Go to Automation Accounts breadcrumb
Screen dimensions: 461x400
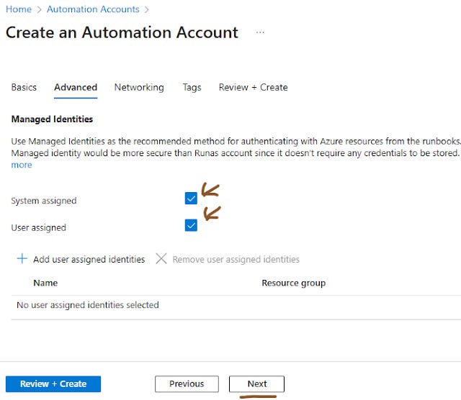93,9
